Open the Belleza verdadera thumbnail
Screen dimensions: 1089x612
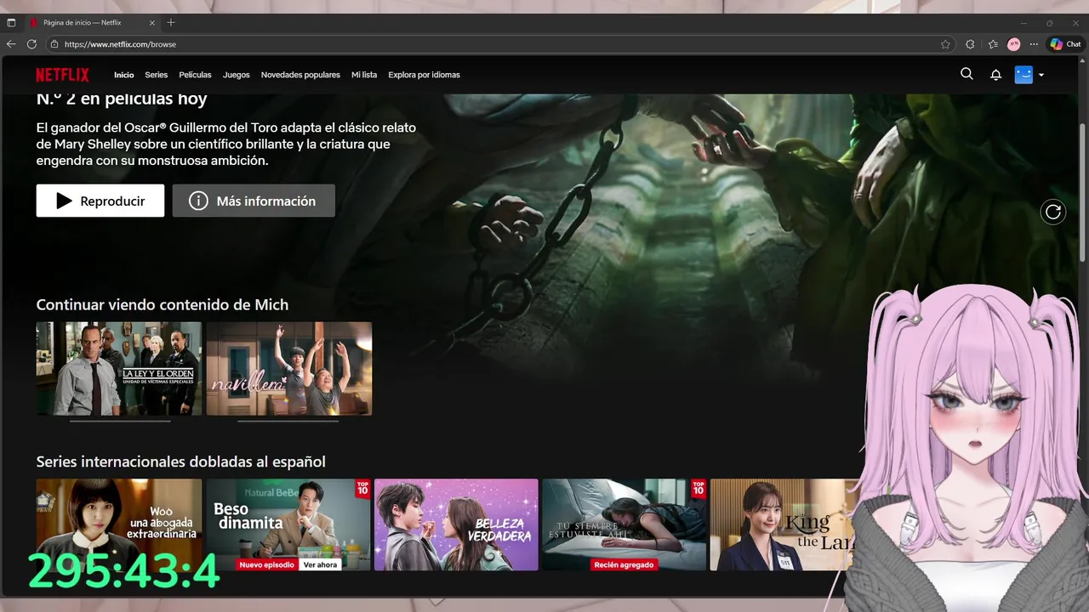click(x=456, y=524)
